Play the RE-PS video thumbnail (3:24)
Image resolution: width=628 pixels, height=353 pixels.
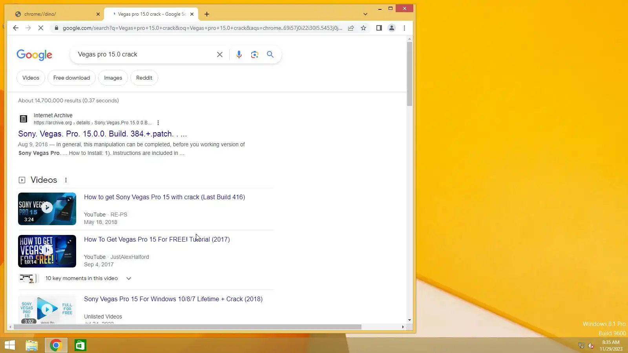click(47, 209)
